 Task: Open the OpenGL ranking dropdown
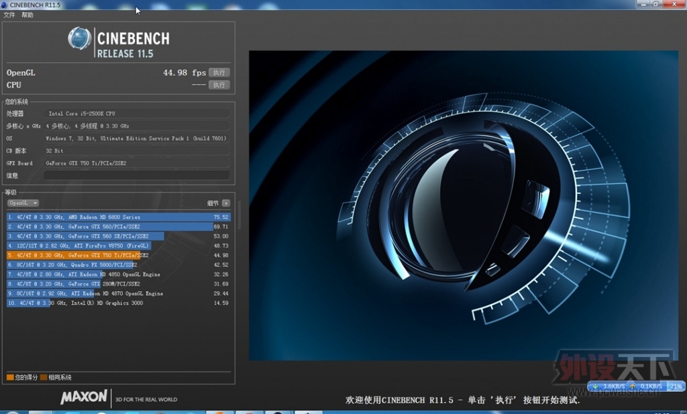tap(23, 203)
